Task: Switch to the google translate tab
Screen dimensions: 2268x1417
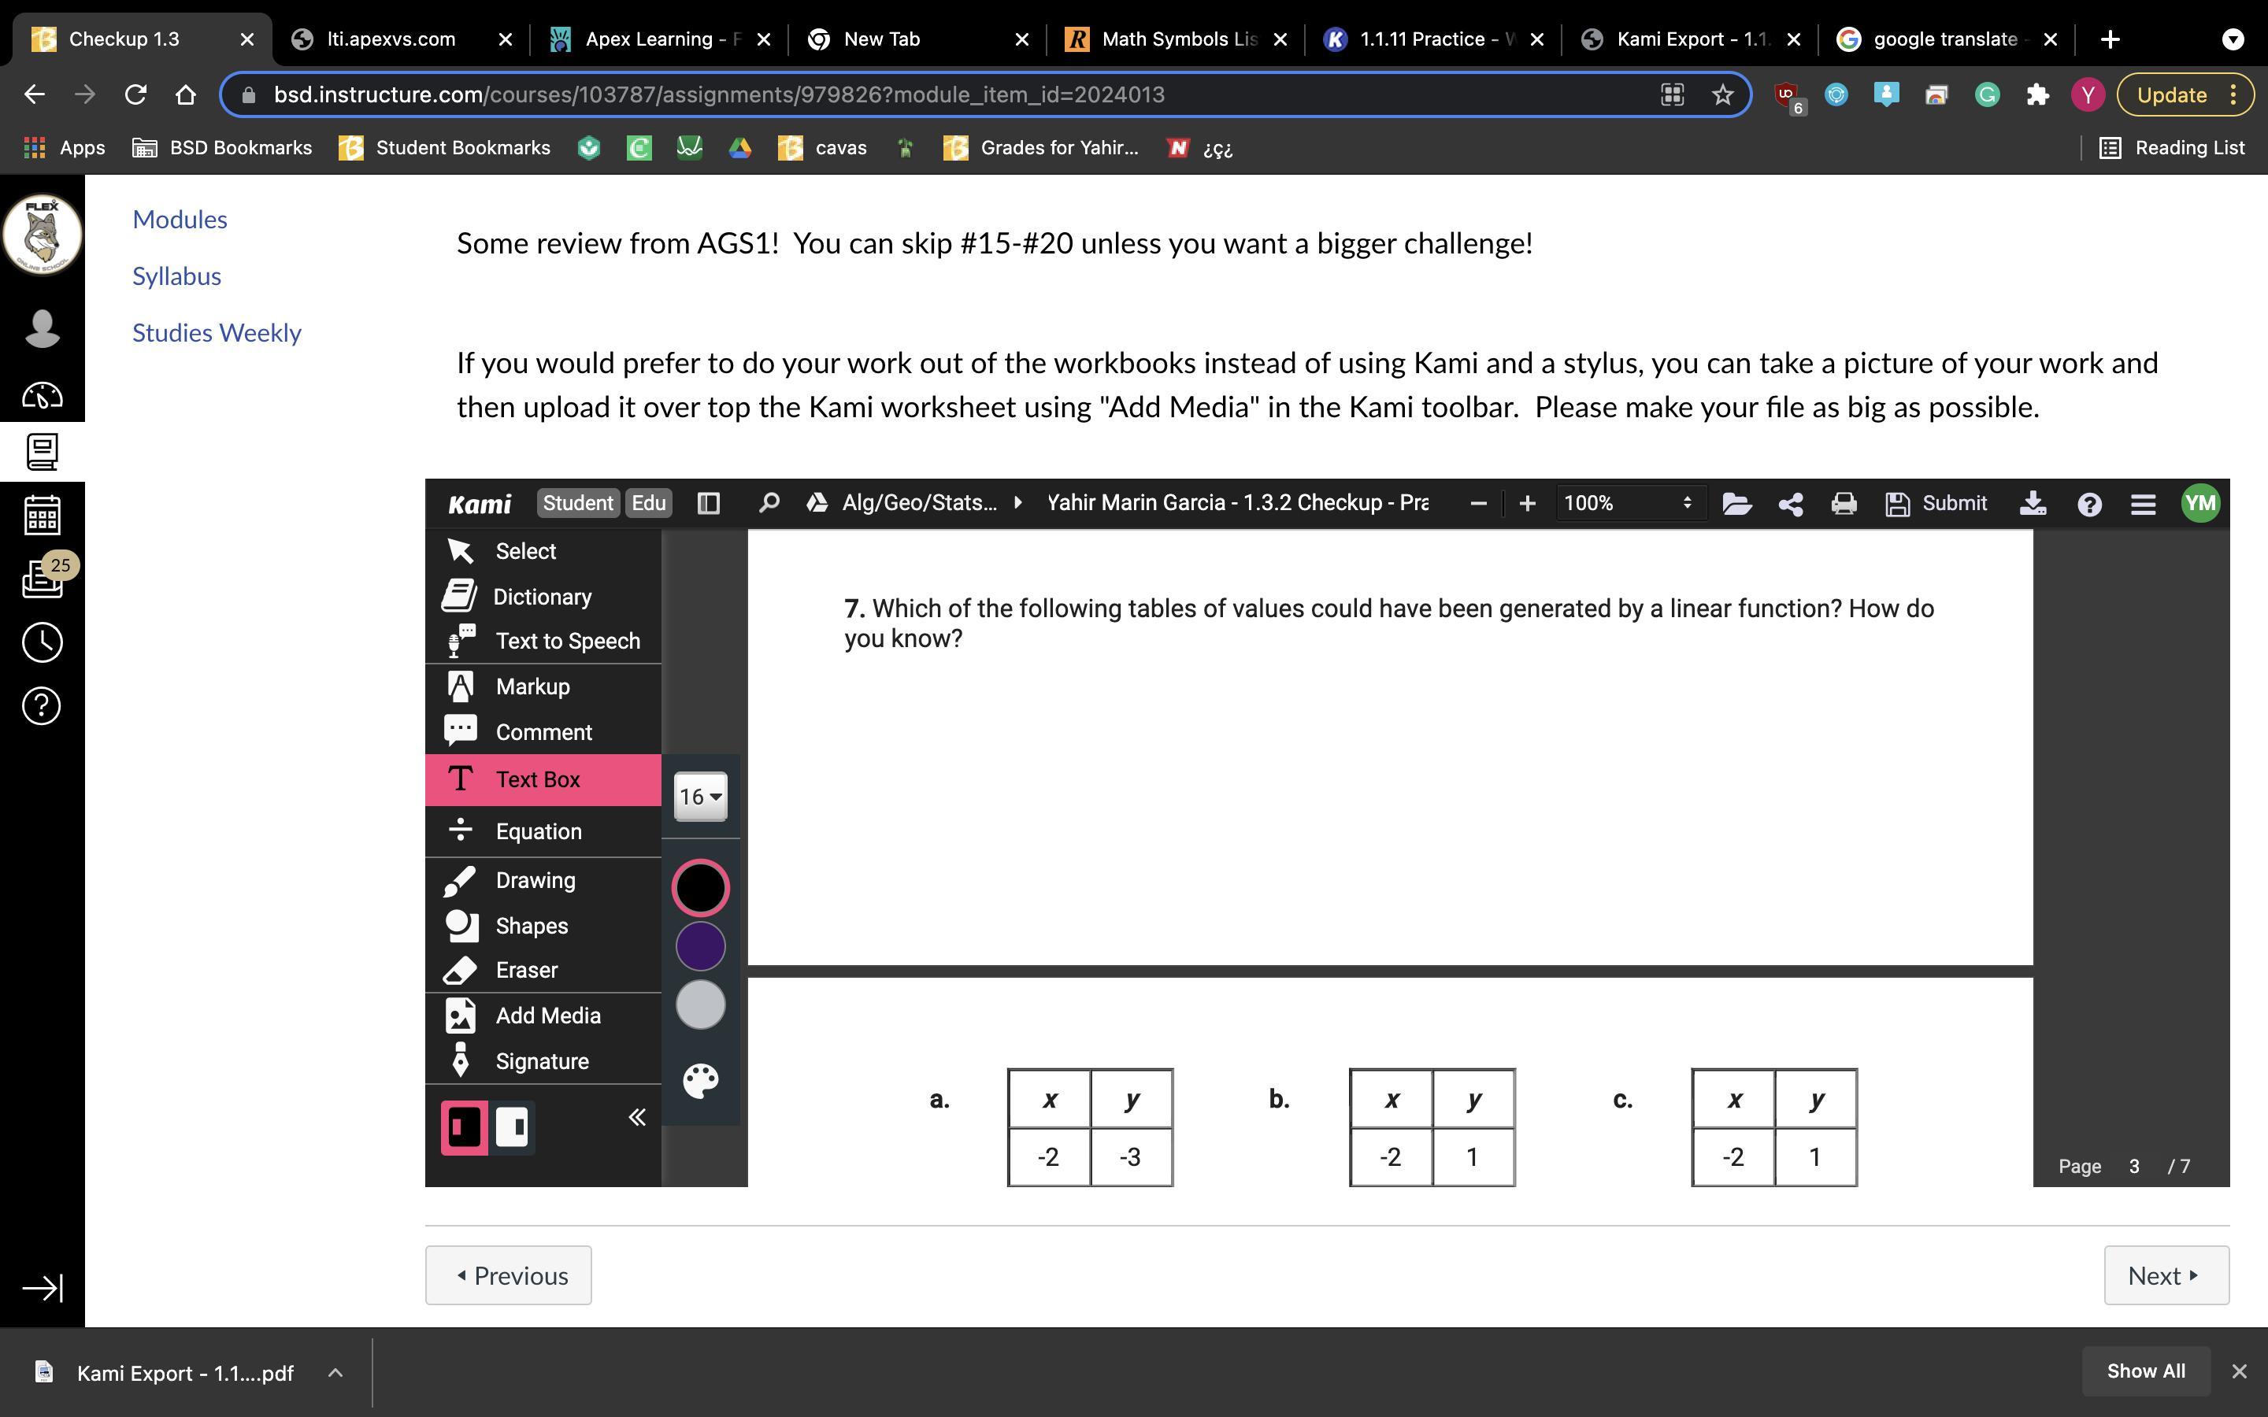Action: click(1944, 39)
